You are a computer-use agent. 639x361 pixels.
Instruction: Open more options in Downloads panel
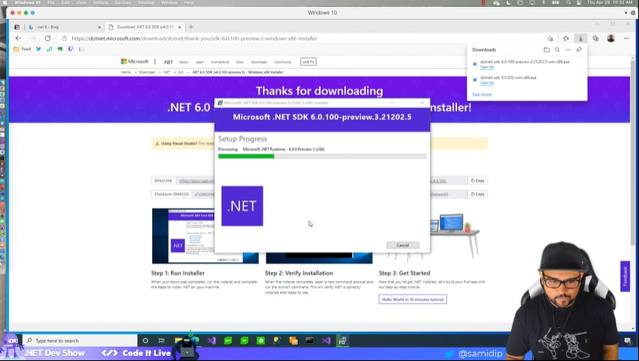point(568,49)
